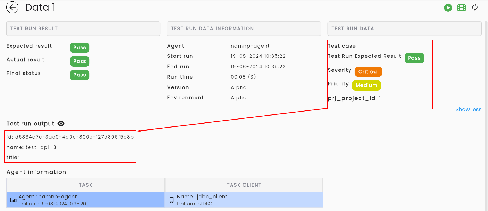Click the Pass badge for Final status
This screenshot has width=488, height=211.
click(79, 75)
